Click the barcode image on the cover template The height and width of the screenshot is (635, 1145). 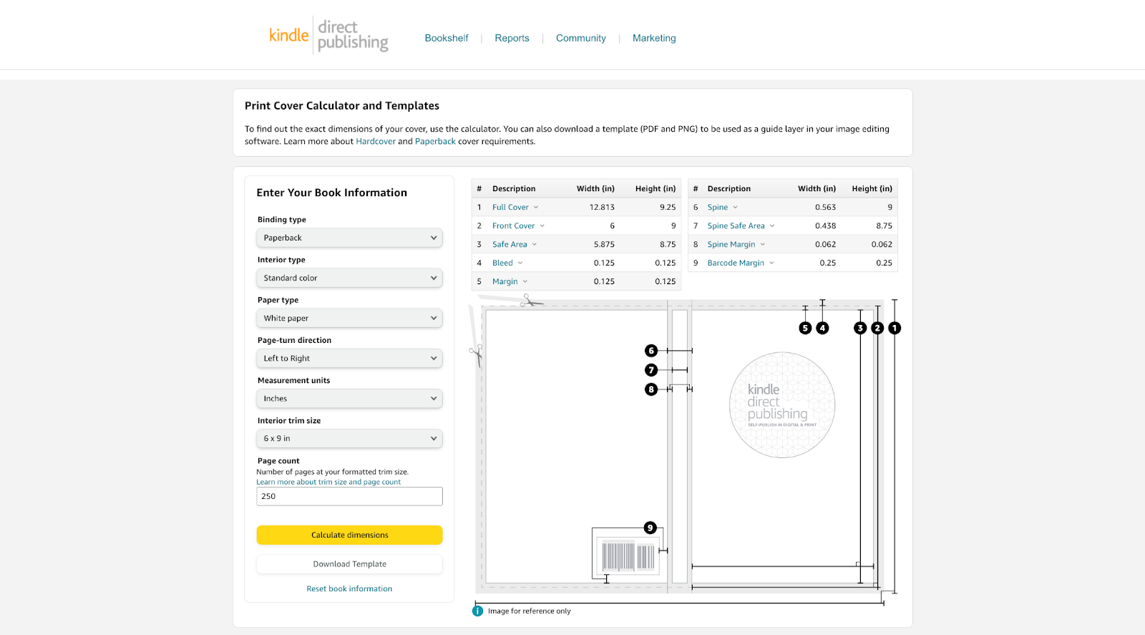[628, 556]
